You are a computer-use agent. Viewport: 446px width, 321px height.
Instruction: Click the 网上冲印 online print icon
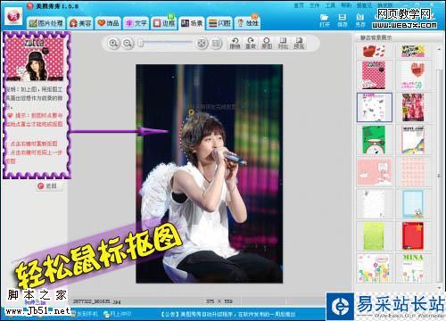[x=117, y=314]
